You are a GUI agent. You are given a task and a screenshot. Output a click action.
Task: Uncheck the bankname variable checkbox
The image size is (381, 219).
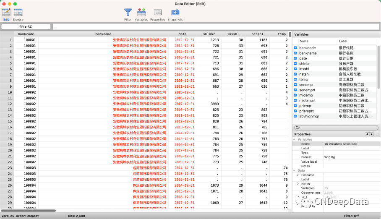(295, 53)
